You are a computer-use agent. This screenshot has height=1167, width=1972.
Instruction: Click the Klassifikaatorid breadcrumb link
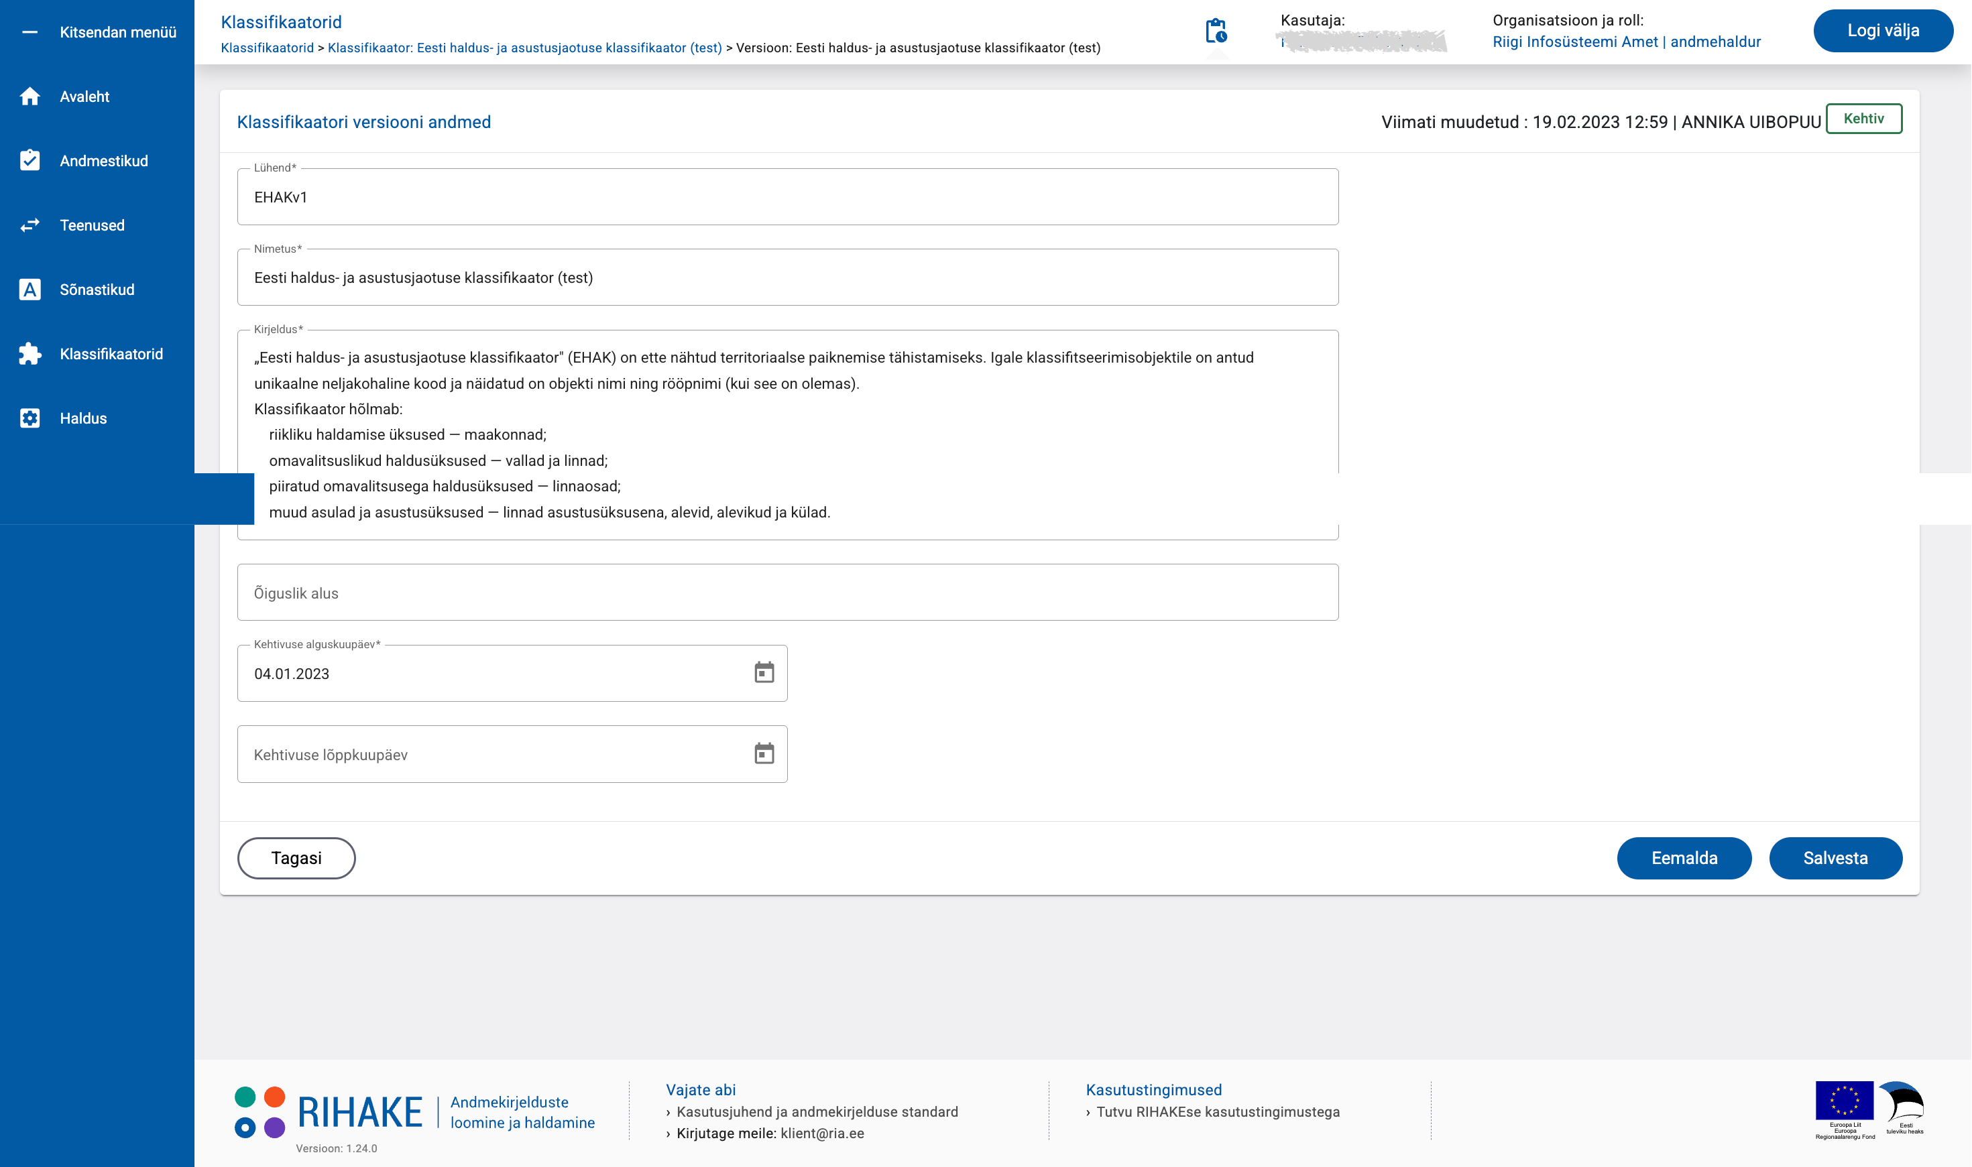267,48
